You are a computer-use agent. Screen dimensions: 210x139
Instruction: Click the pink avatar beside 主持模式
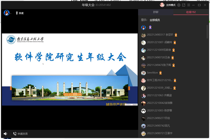pyautogui.click(x=162, y=5)
